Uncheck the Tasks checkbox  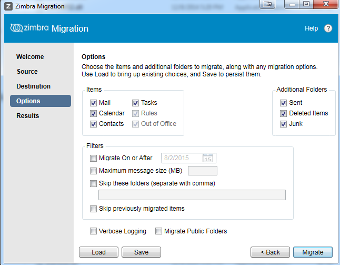135,103
